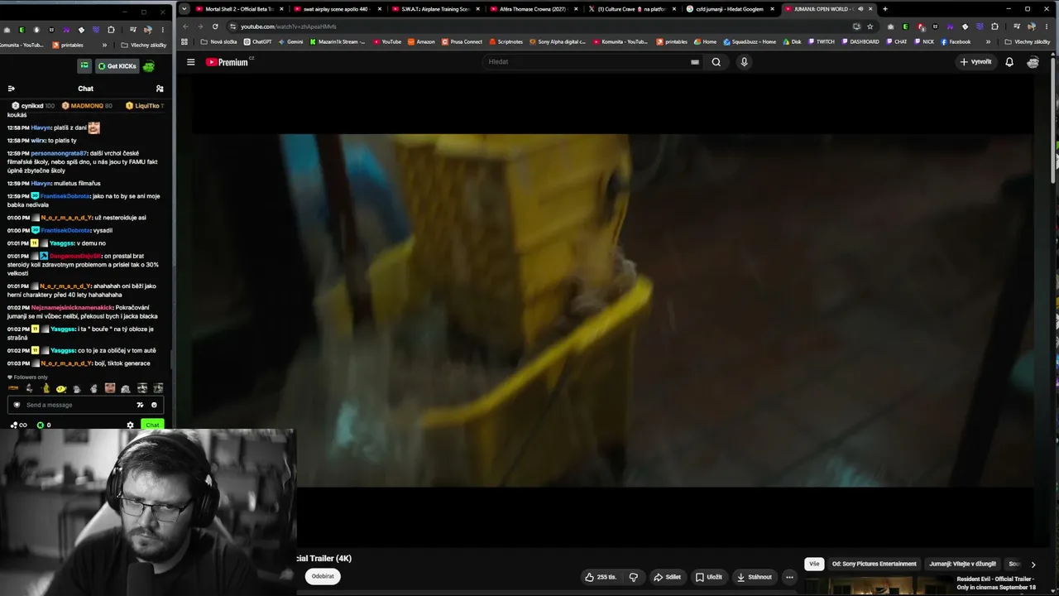Collapse the Kick chat panel
Image resolution: width=1059 pixels, height=596 pixels.
(12, 89)
